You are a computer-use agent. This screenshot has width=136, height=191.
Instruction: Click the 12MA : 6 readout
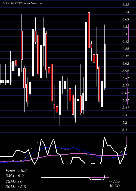pos(14,181)
